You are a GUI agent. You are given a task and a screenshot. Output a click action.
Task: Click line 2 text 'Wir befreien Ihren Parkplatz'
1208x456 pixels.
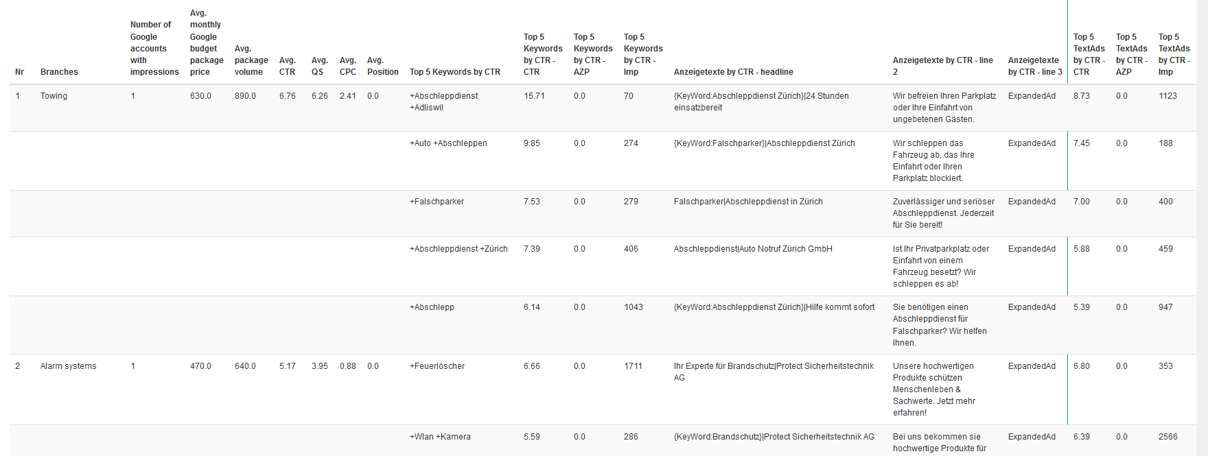click(944, 96)
